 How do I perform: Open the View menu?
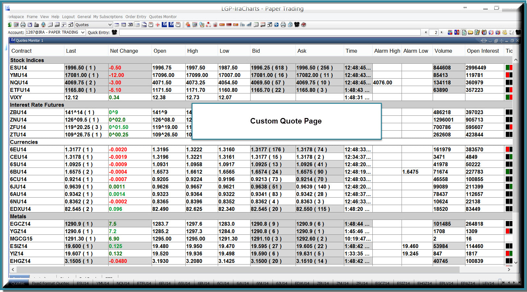tap(44, 17)
